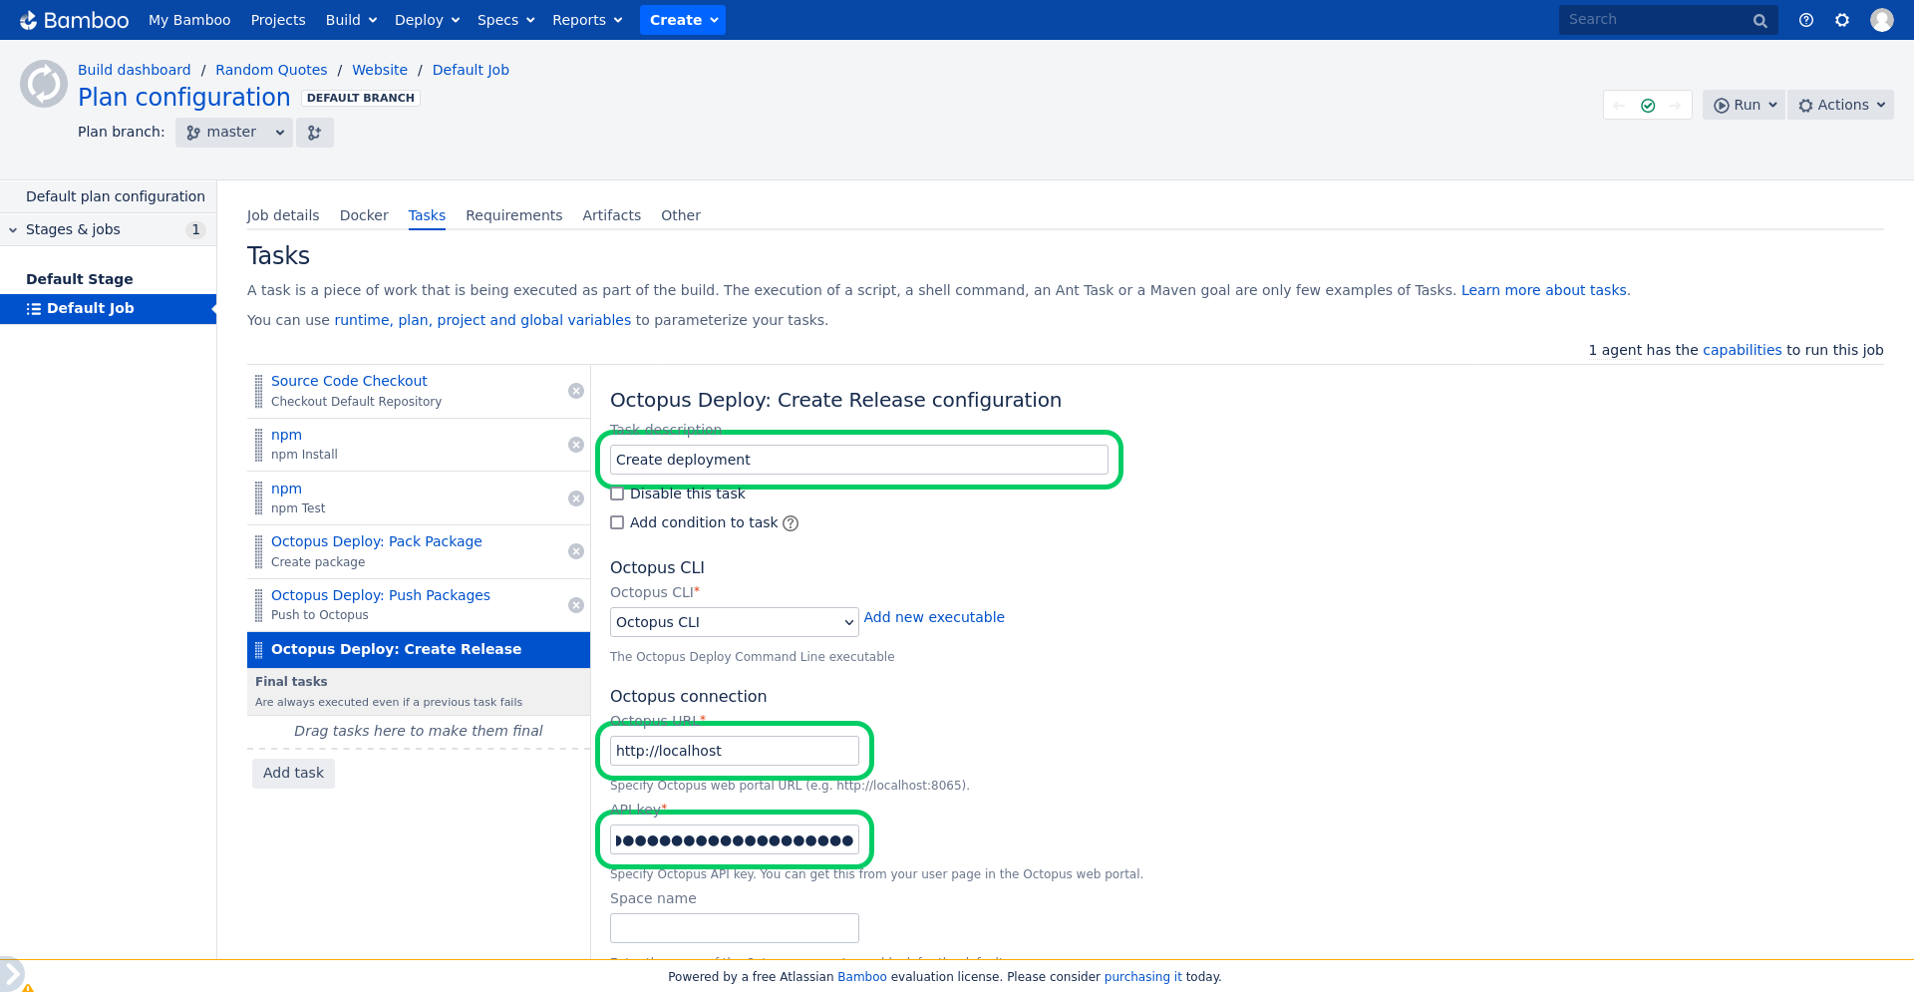
Task: Click the Add task button
Action: pos(293,774)
